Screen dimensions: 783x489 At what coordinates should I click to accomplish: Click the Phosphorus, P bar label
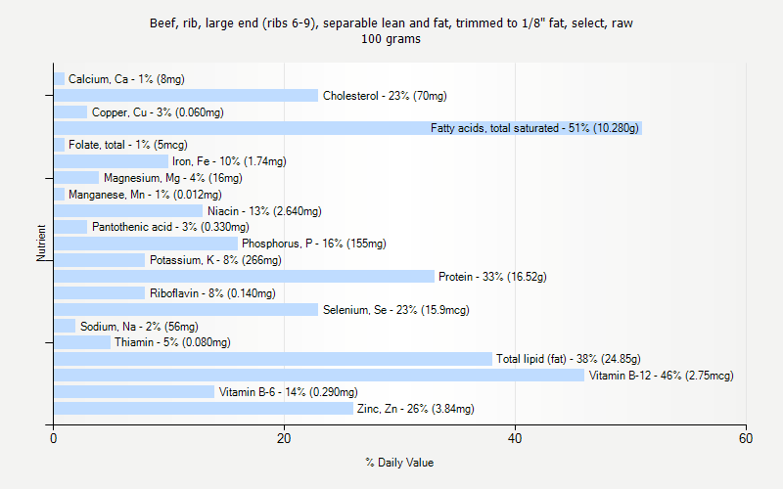(314, 244)
